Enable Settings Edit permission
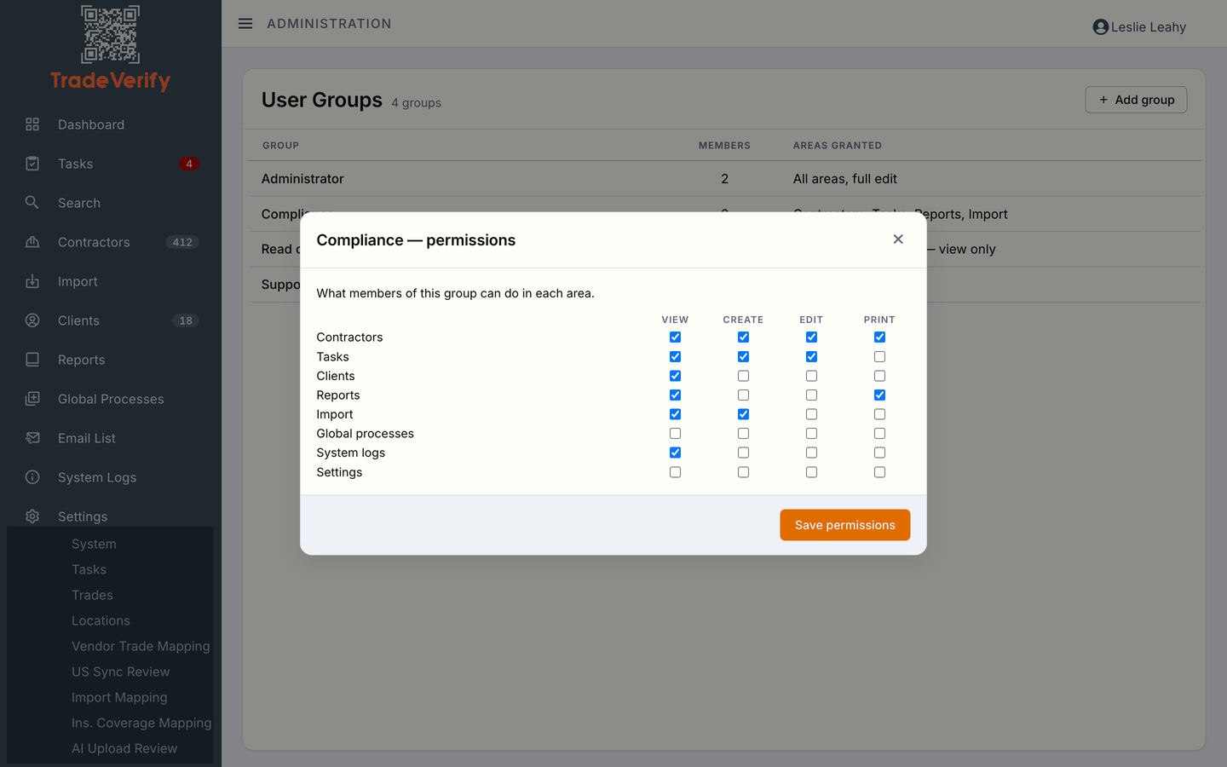Screen dimensions: 1227x767 [811, 472]
